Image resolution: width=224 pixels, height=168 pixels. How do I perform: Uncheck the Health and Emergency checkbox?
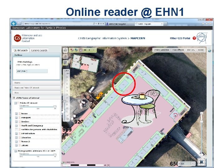click(x=16, y=126)
